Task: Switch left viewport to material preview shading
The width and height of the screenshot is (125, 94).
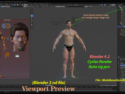Action: (x=26, y=5)
